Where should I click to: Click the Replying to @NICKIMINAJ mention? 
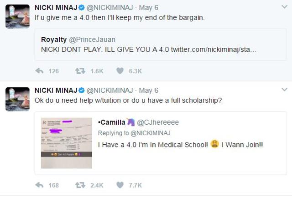(x=151, y=133)
